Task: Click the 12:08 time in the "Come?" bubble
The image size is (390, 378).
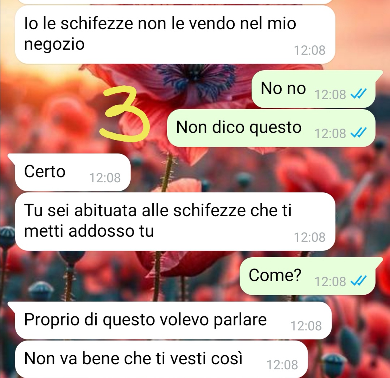Action: pyautogui.click(x=330, y=281)
